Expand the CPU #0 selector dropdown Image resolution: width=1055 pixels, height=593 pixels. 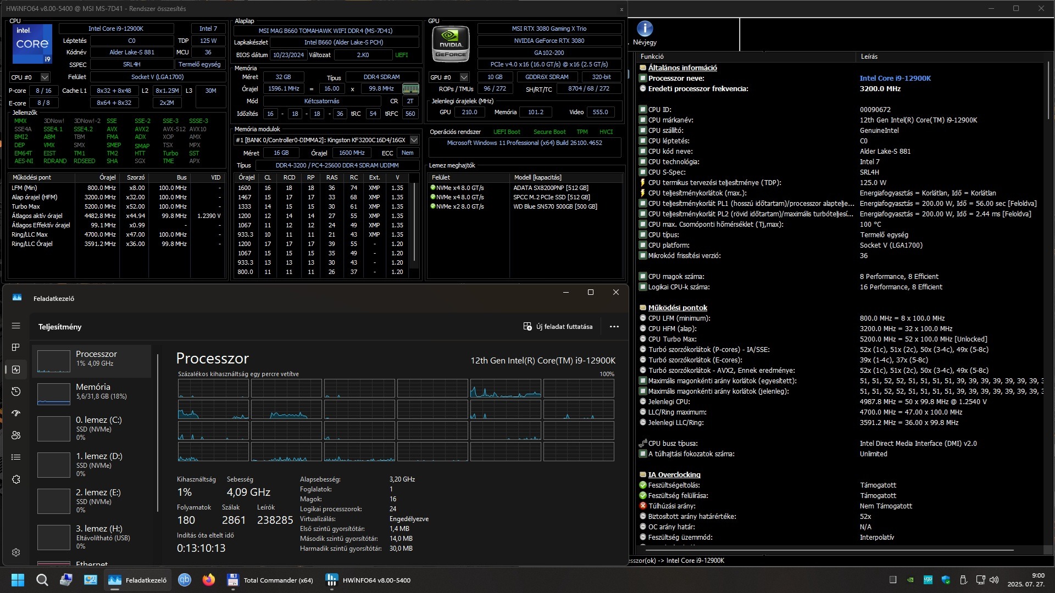pyautogui.click(x=45, y=77)
